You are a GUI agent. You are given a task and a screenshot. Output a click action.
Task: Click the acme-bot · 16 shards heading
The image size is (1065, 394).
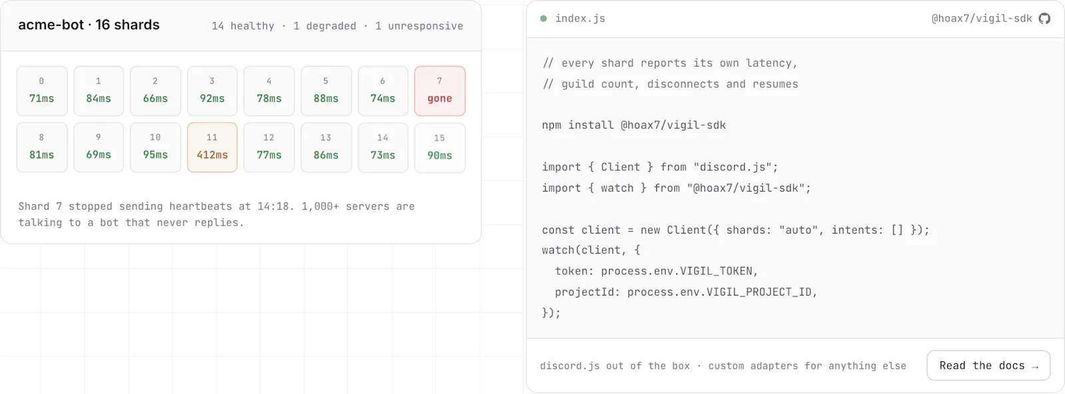coord(89,25)
